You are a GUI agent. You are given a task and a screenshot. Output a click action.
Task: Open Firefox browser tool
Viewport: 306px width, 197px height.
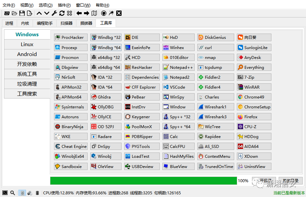[254, 117]
